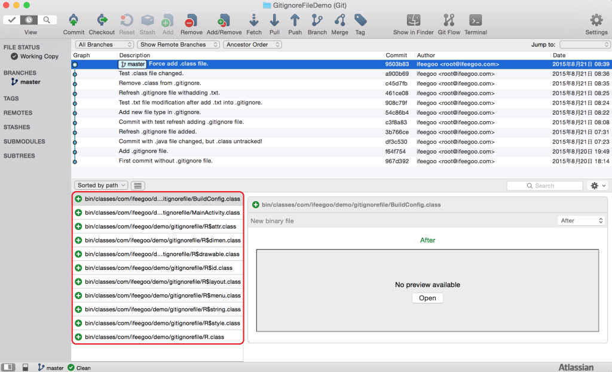Open the Sorted by path dropdown

101,185
